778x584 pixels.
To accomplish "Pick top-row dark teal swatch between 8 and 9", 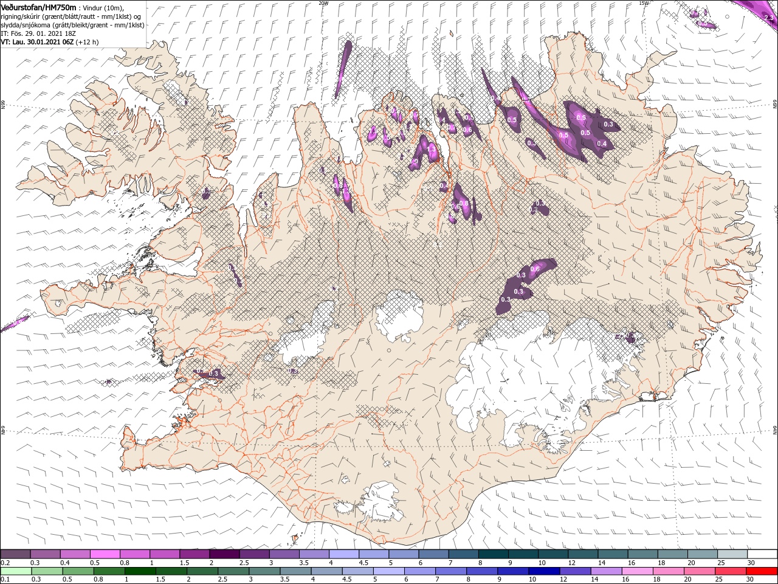I will pyautogui.click(x=493, y=554).
